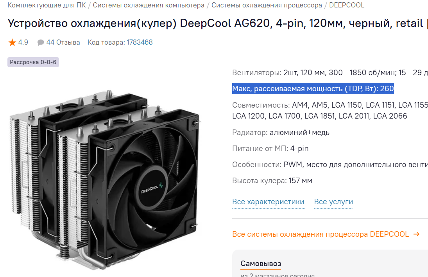The width and height of the screenshot is (428, 277).
Task: Open all DEEPCOOL processor cooling systems link
Action: [321, 234]
